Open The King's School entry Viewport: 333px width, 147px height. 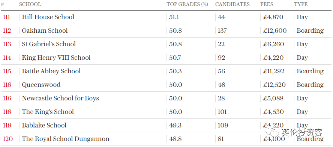click(48, 112)
